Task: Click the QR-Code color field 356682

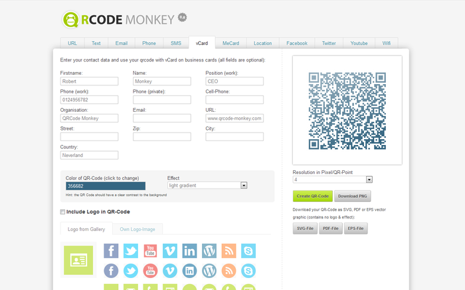Action: point(105,186)
